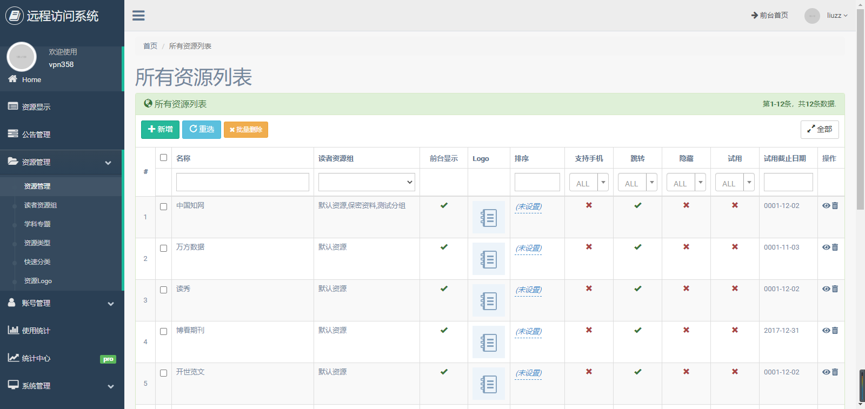Viewport: 865px width, 409px height.
Task: Click the user avatar in top bar
Action: coord(811,16)
